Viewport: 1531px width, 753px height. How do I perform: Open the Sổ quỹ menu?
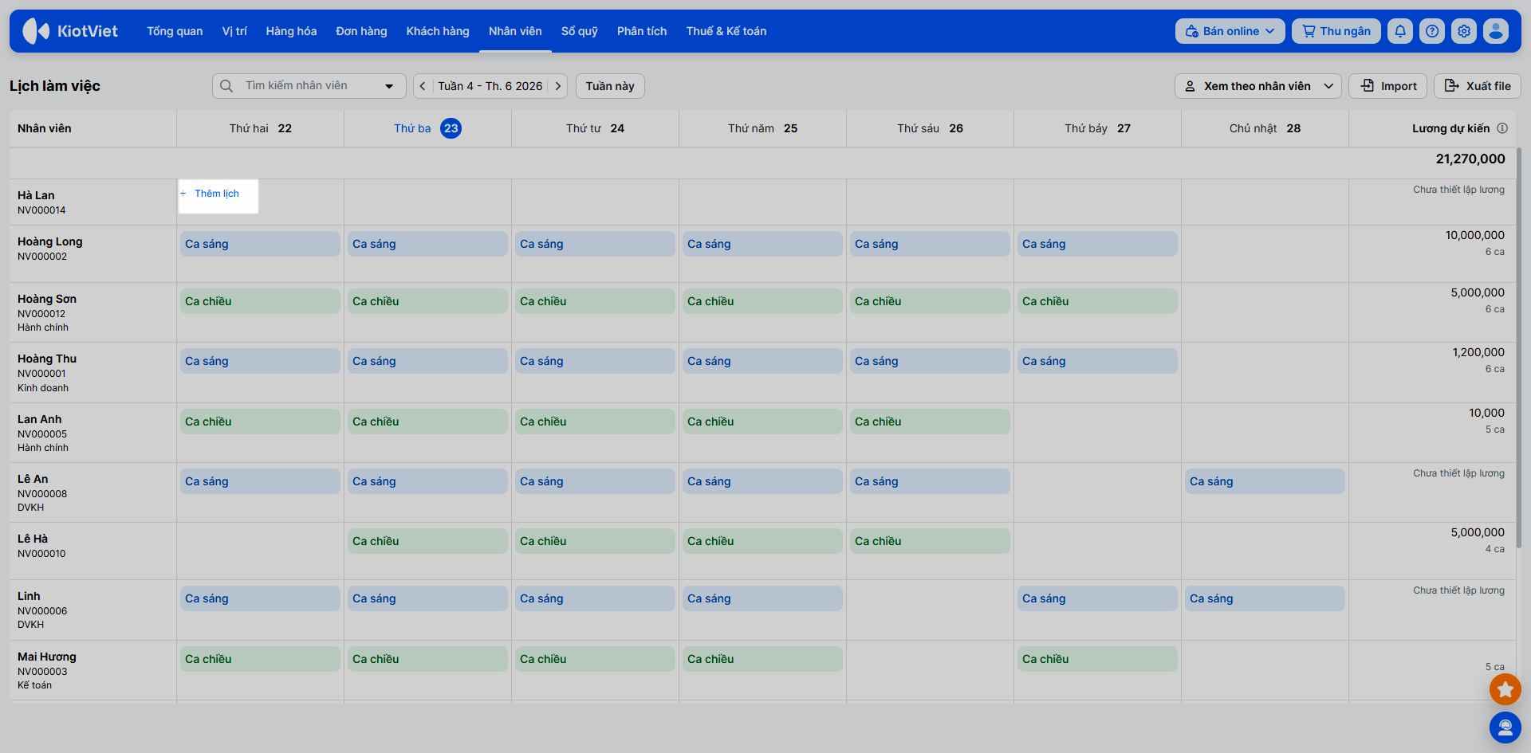coord(579,31)
